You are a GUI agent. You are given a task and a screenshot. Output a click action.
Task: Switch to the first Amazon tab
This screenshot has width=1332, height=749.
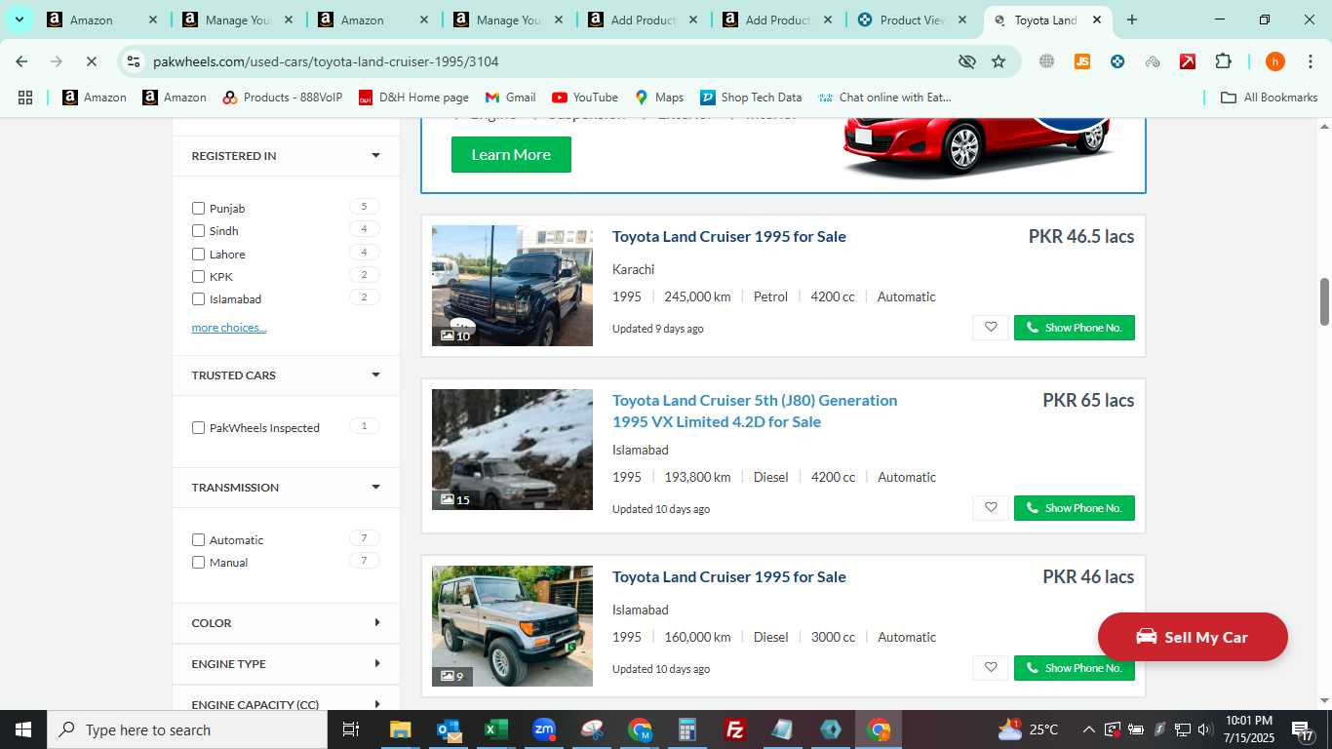(x=102, y=20)
